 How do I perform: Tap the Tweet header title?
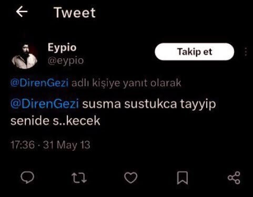click(75, 13)
